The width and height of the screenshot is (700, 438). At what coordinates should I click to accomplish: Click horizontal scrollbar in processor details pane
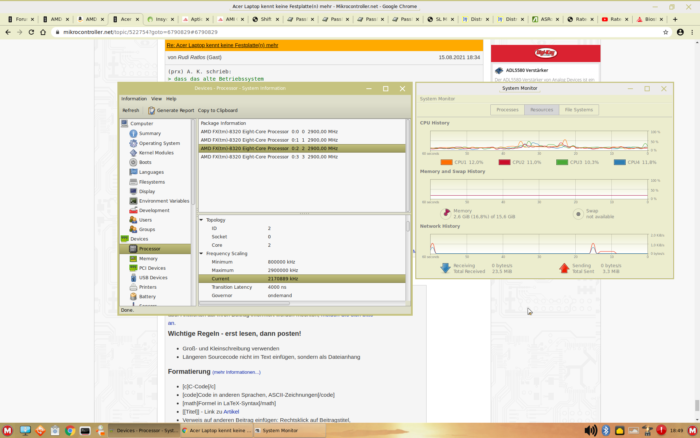click(x=244, y=303)
